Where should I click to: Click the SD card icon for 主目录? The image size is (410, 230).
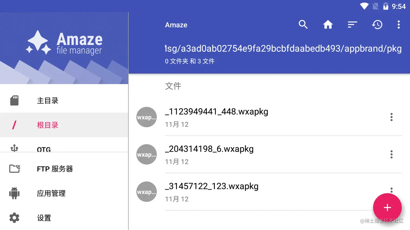coord(14,100)
